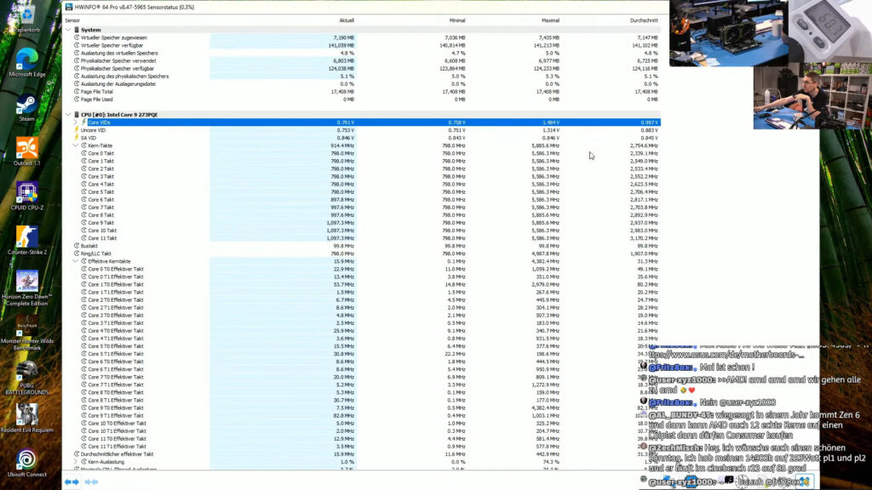This screenshot has height=490, width=872.
Task: Launch CPUID CPU-Z from the desktop
Action: (26, 197)
